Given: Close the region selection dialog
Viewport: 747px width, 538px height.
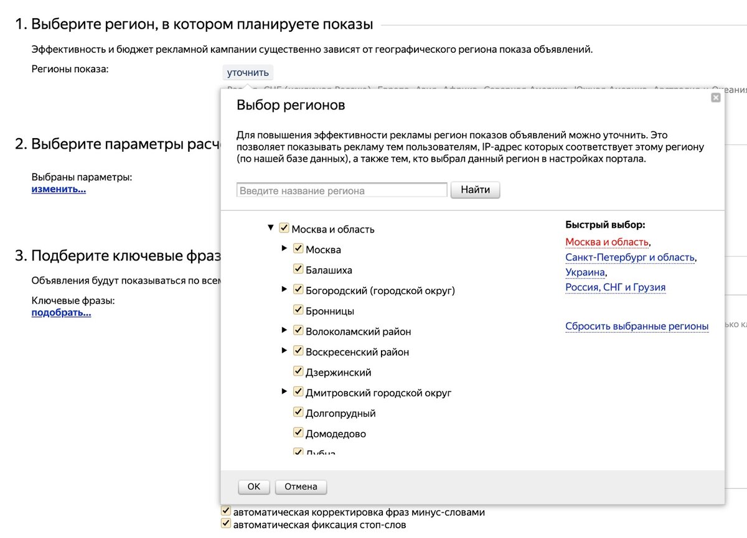Looking at the screenshot, I should click(x=716, y=98).
